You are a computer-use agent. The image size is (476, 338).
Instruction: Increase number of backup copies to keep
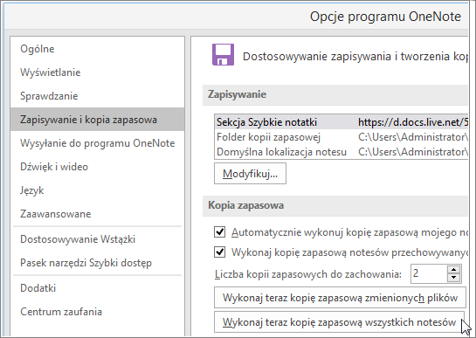pos(454,270)
